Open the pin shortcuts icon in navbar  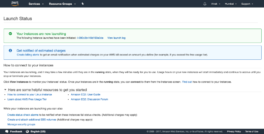pyautogui.click(x=83, y=4)
